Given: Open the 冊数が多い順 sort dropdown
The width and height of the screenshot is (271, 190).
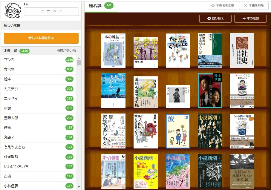Looking at the screenshot, I should [x=68, y=50].
